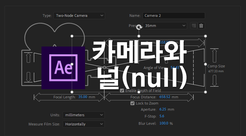Click the Comp Size label

pos(216,66)
